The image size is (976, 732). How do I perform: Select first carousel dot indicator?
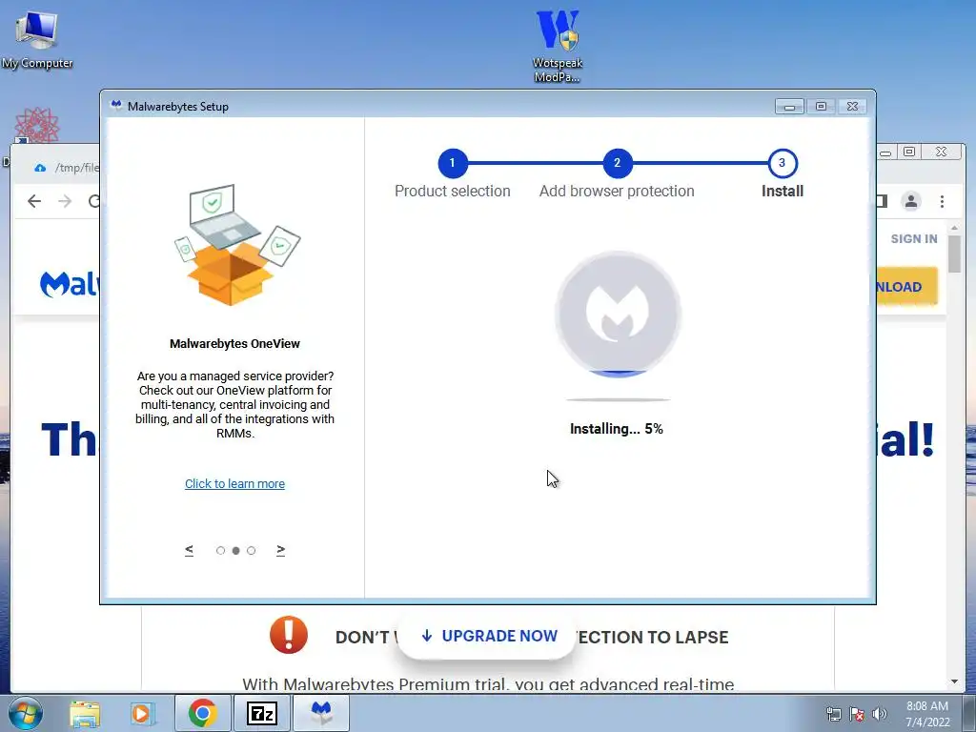tap(220, 550)
